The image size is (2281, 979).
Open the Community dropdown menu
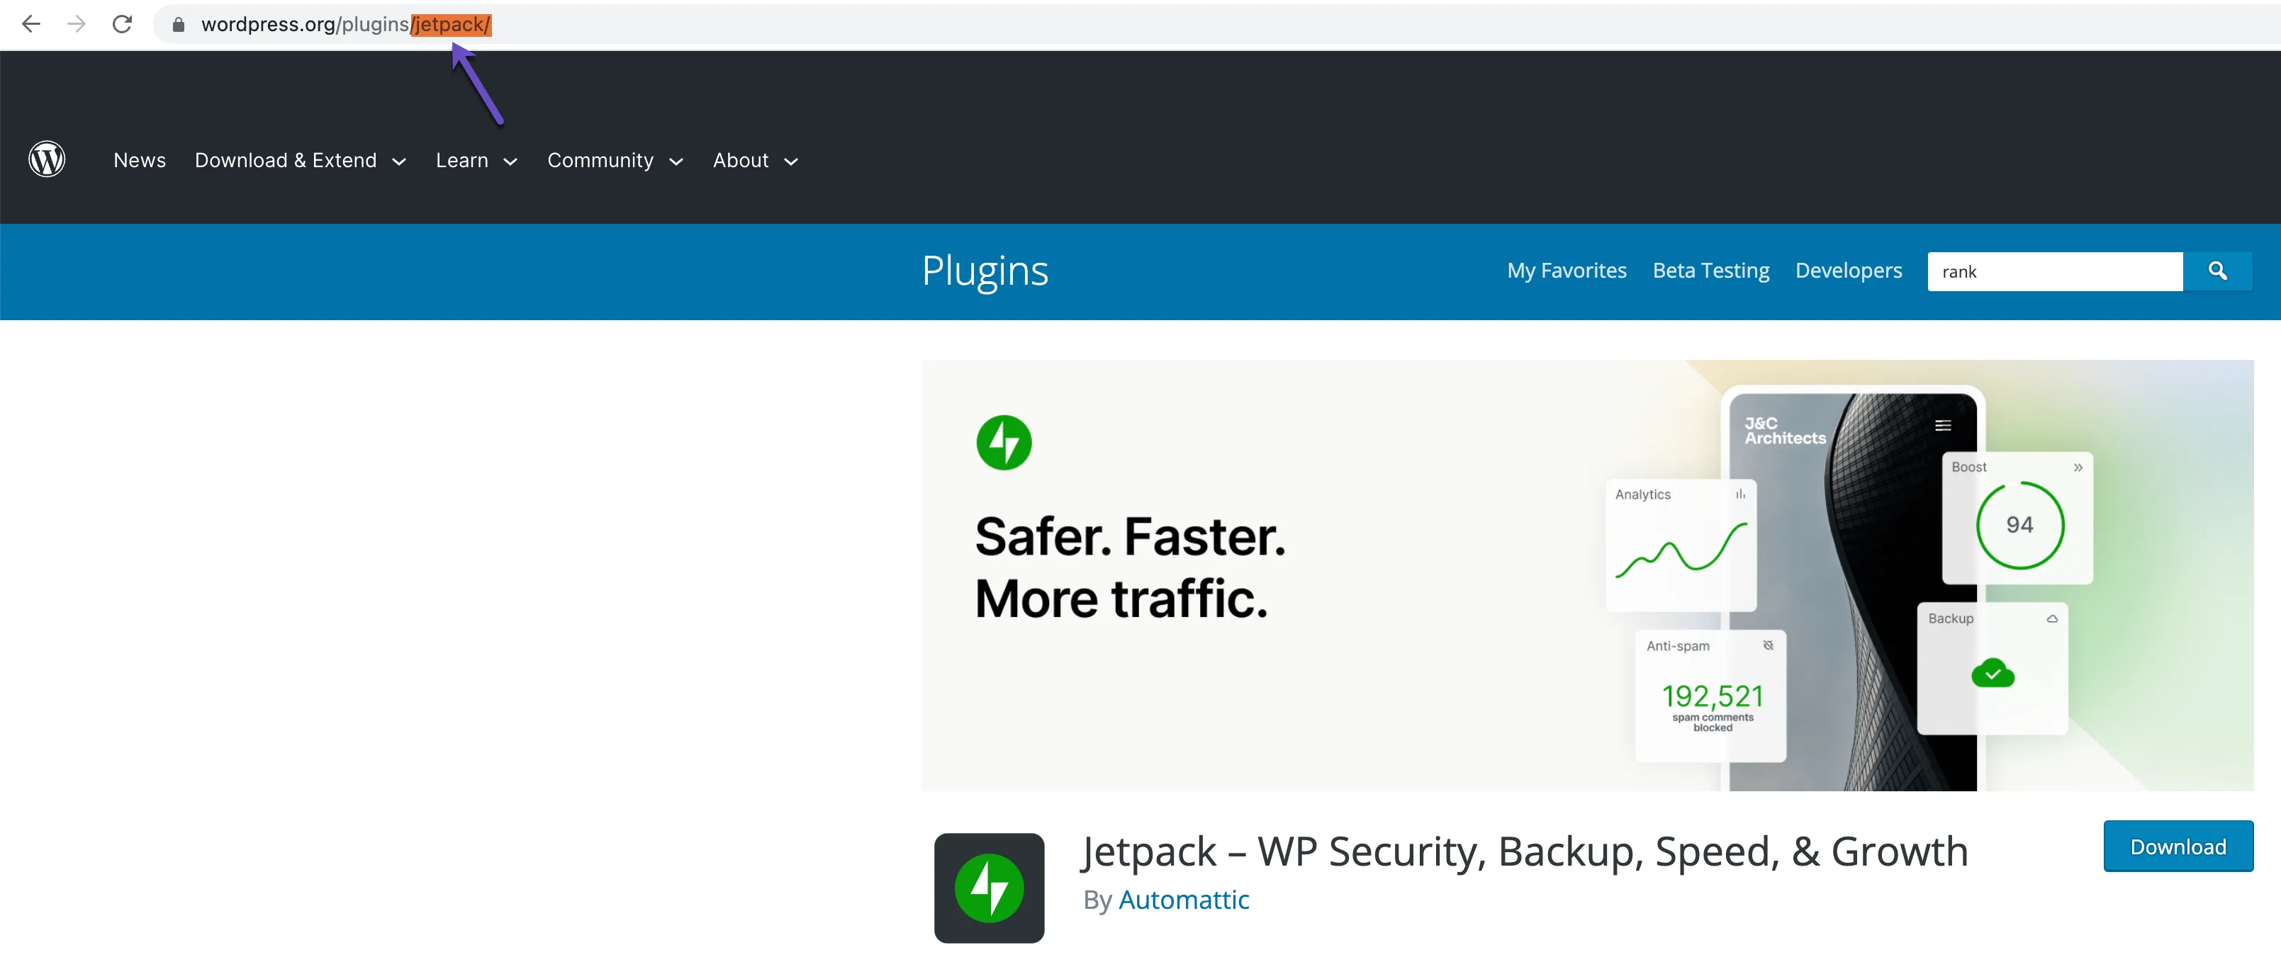[615, 160]
